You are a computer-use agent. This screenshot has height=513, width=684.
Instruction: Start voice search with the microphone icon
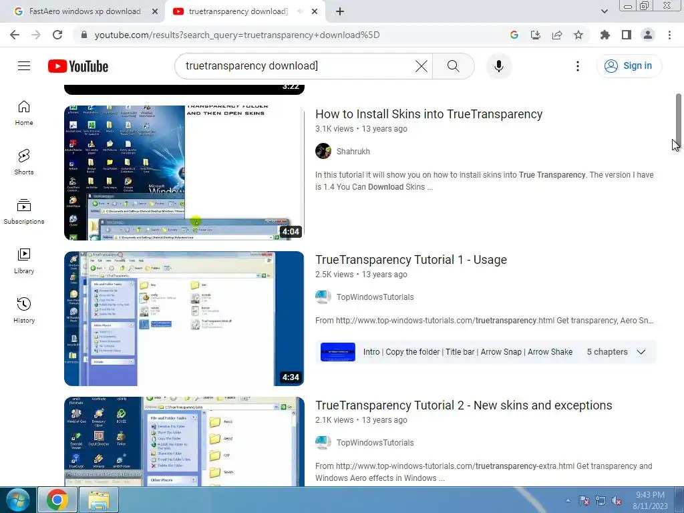pos(498,66)
